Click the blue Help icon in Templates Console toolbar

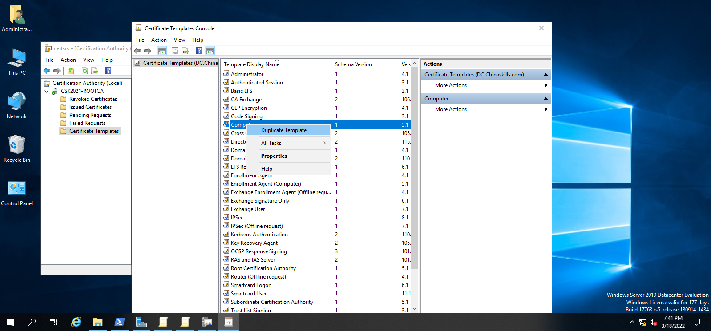click(199, 51)
